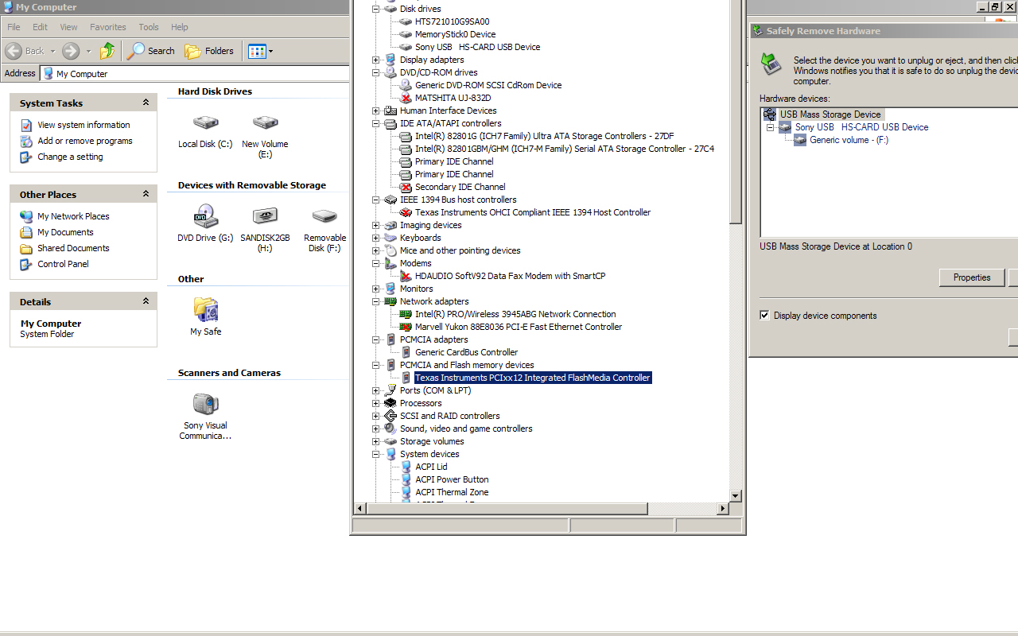Click Change a setting link
The image size is (1018, 636).
(x=70, y=157)
